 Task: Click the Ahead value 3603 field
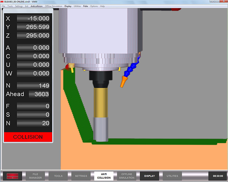click(x=39, y=94)
